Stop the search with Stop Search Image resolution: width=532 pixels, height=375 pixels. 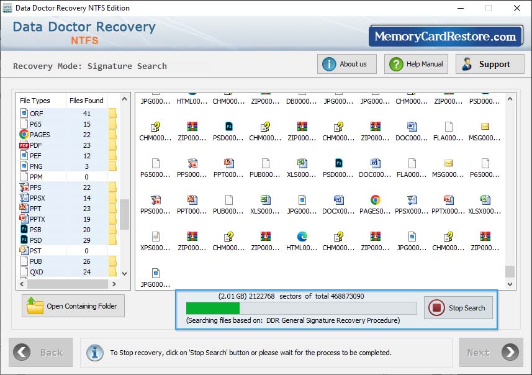(458, 308)
